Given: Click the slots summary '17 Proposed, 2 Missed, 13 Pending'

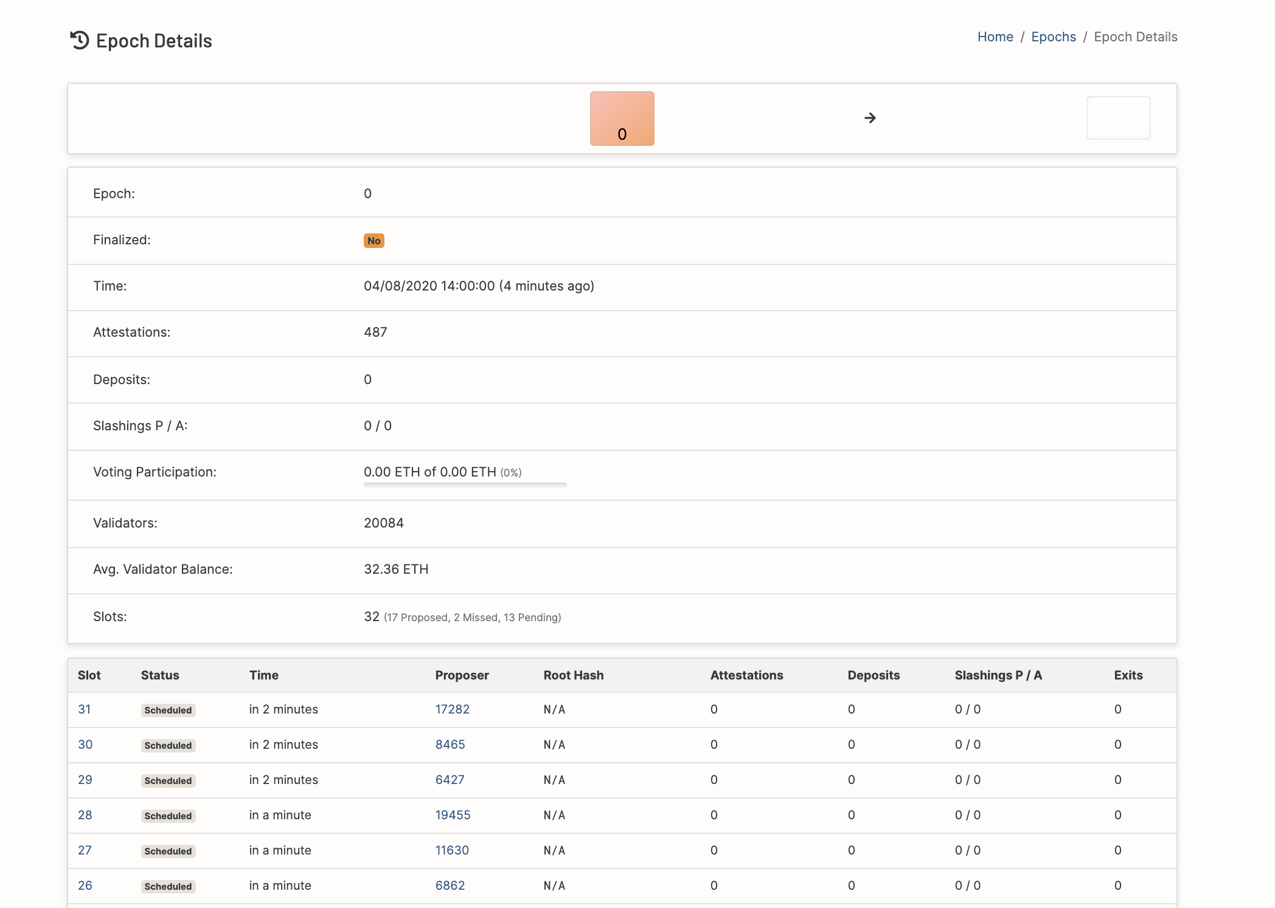Looking at the screenshot, I should [473, 617].
